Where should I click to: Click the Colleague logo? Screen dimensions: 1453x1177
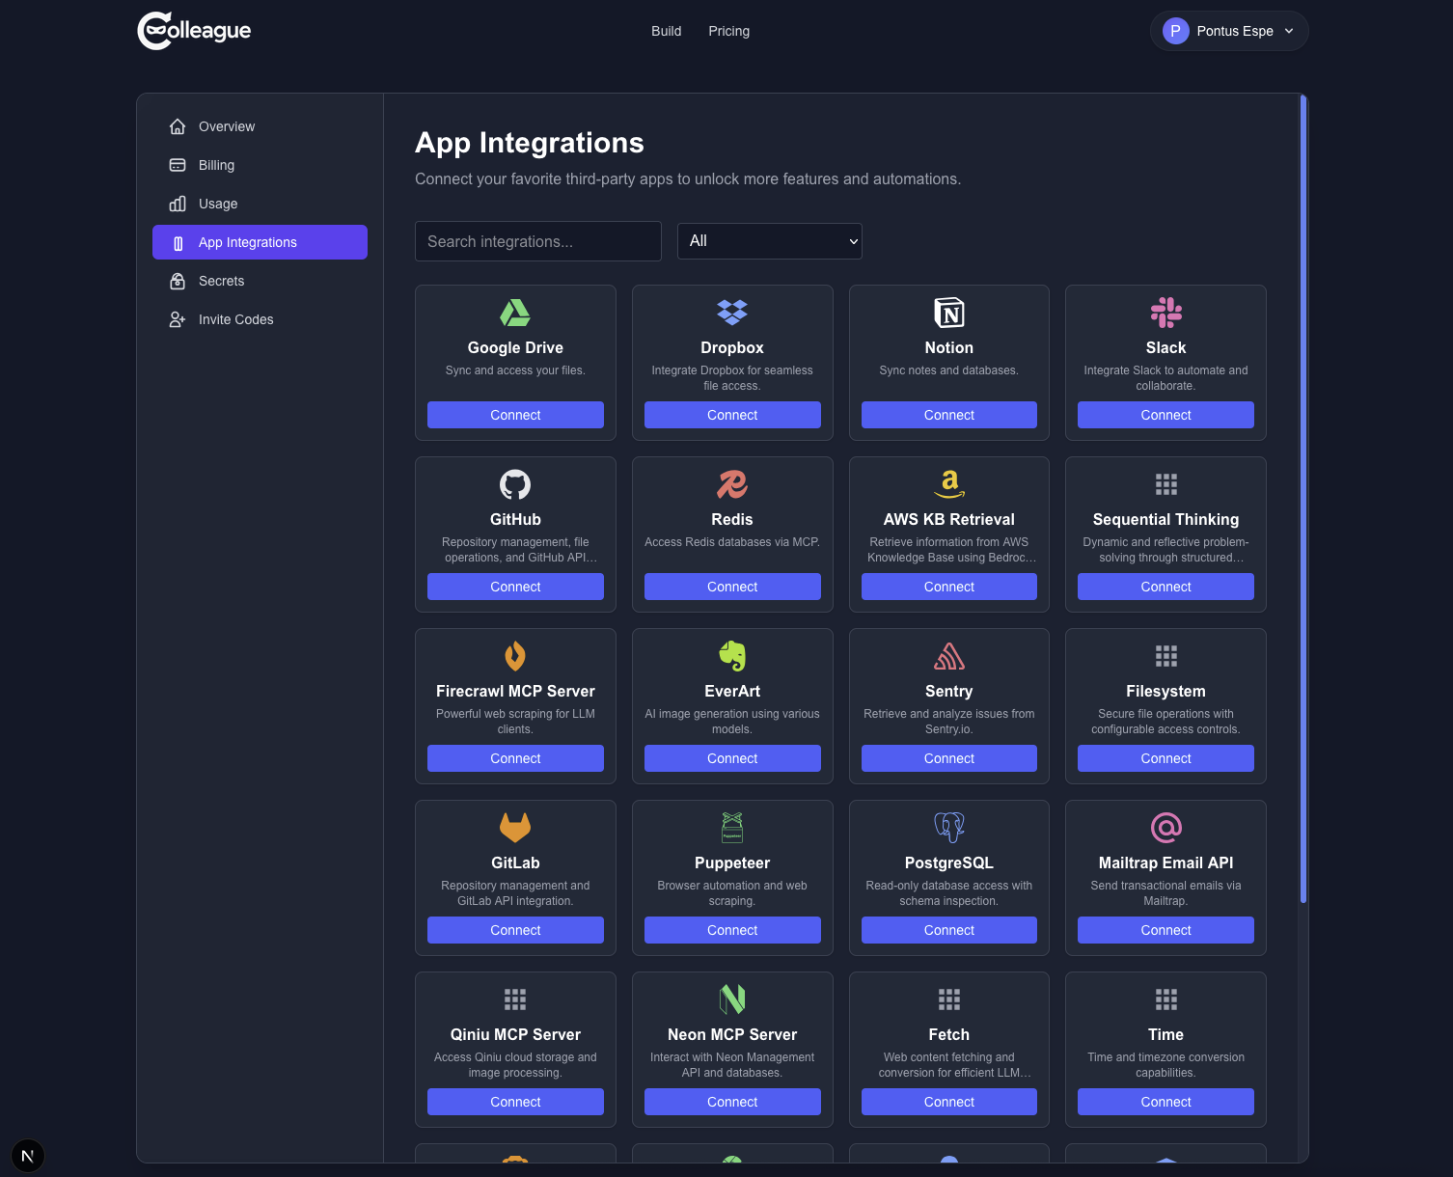(194, 31)
